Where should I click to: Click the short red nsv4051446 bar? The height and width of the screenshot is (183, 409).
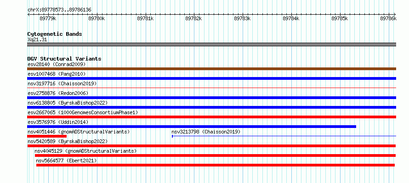pos(47,136)
